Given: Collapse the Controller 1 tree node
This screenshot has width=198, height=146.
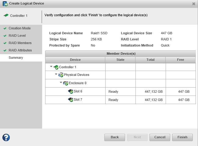Looking at the screenshot, I should 51,67.
